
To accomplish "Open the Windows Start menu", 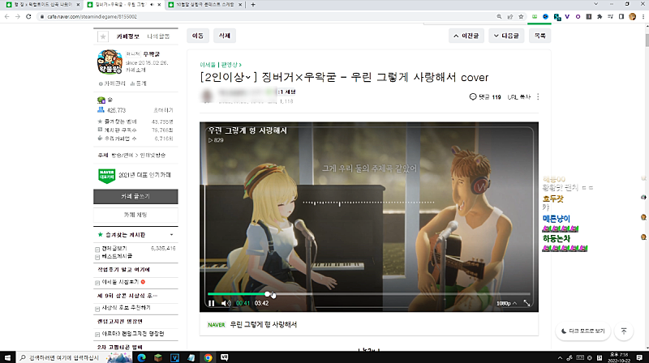I will (x=7, y=357).
